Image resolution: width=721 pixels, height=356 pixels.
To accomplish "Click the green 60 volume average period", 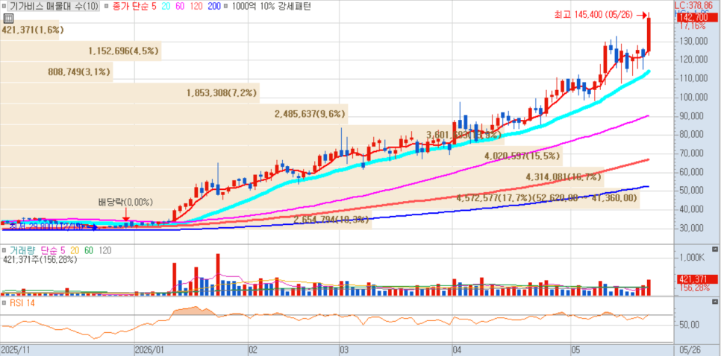I will click(x=88, y=250).
